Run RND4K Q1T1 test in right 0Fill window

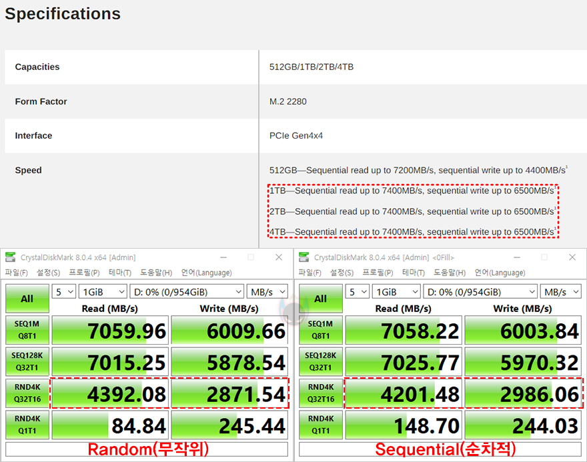[x=321, y=425]
